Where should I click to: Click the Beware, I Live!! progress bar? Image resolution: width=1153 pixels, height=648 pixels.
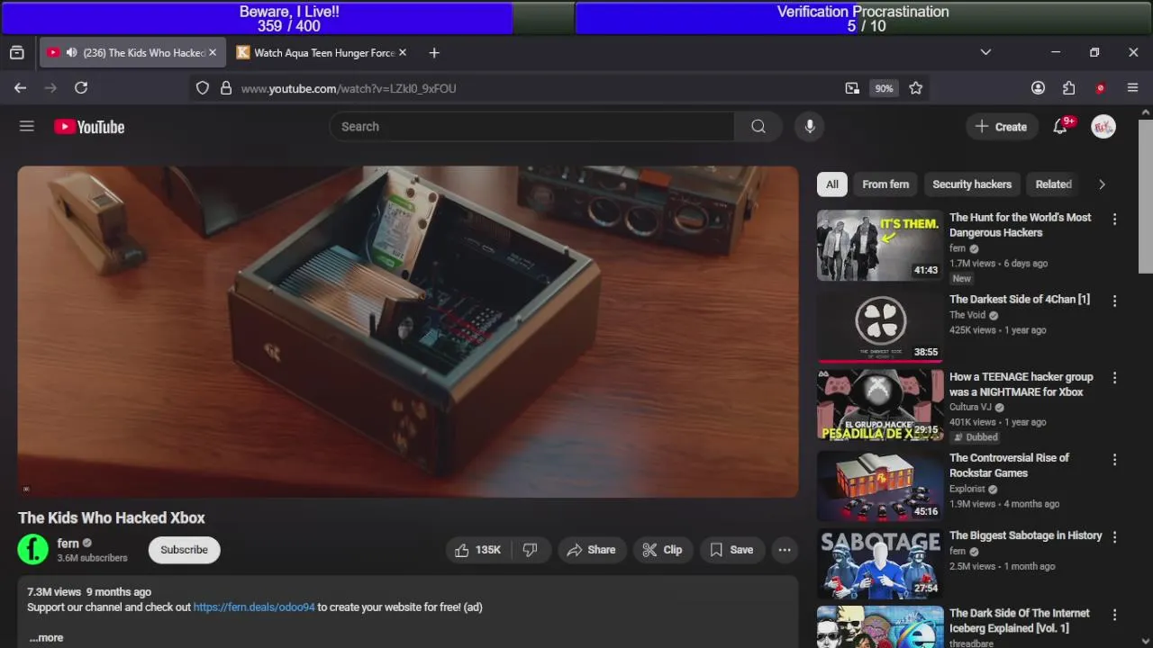(x=288, y=18)
